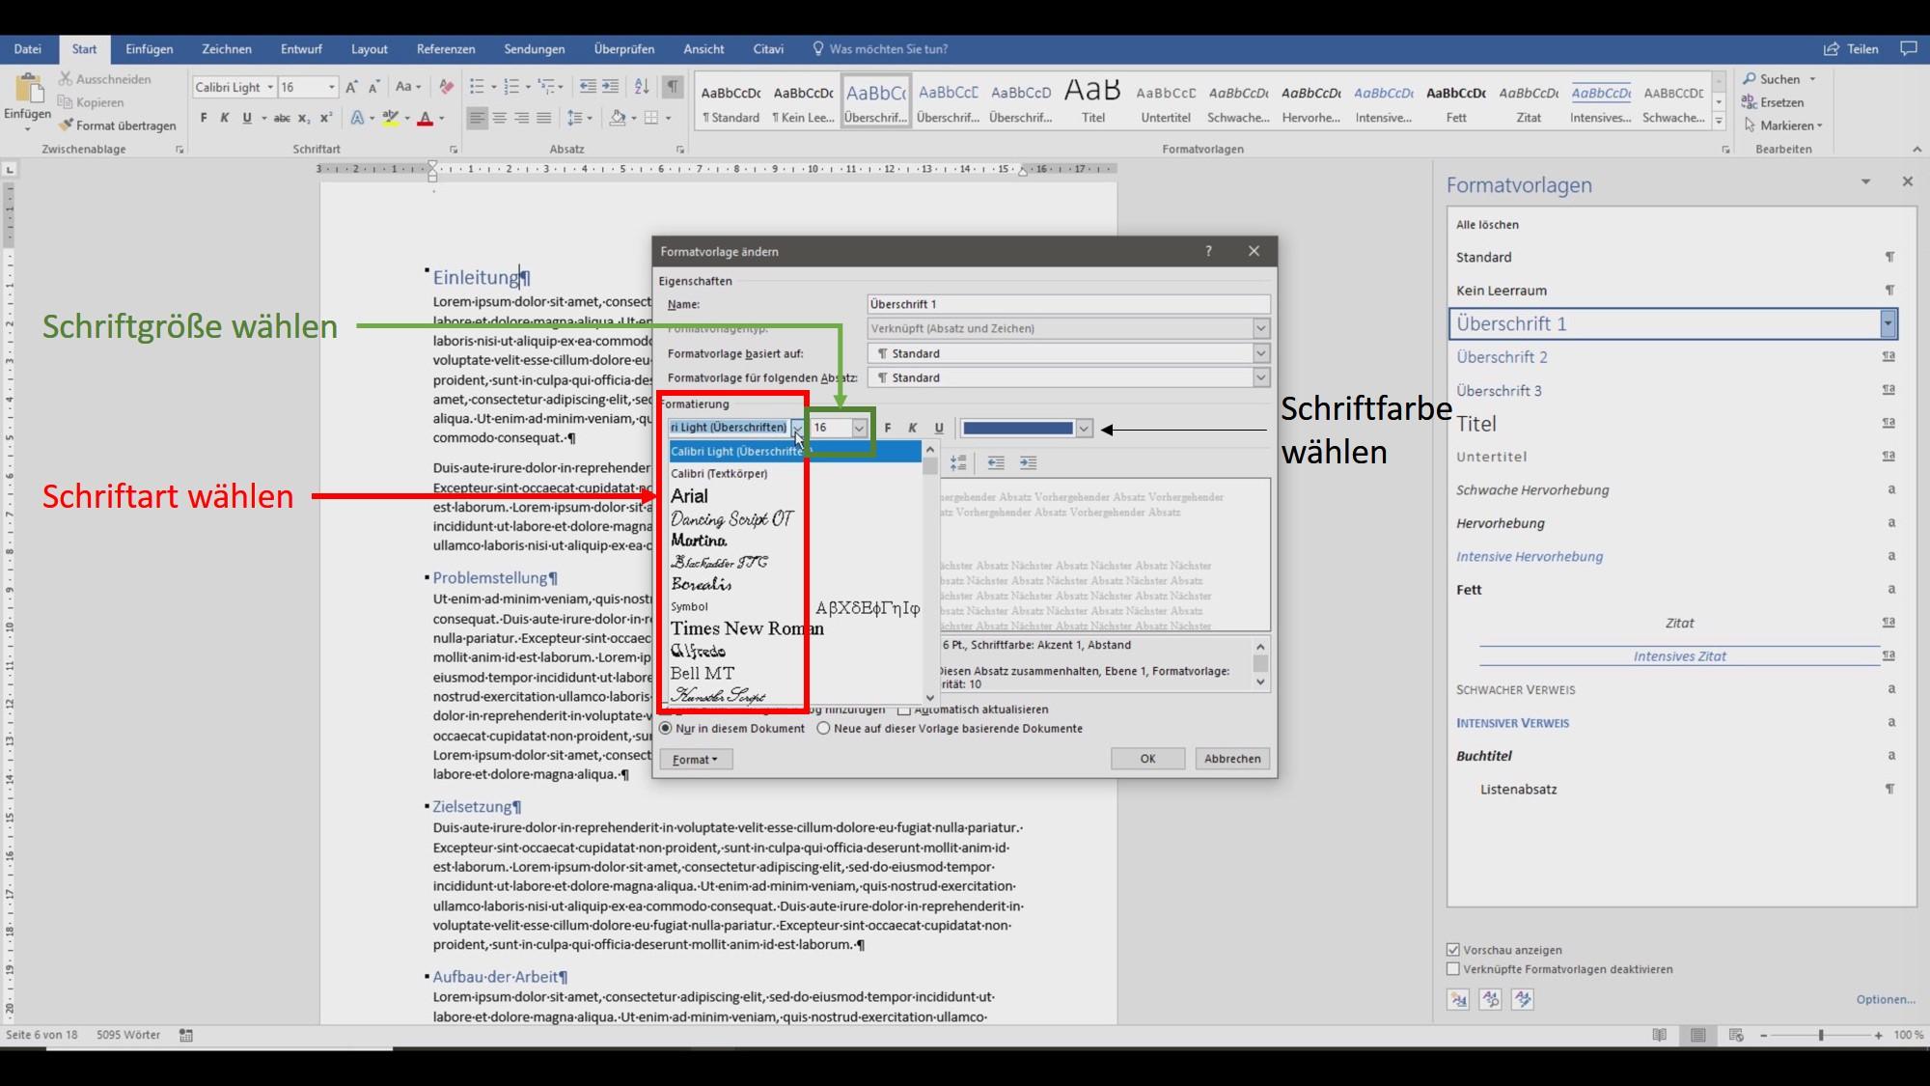
Task: Open Style Inspector icon in pane
Action: pos(1491,999)
